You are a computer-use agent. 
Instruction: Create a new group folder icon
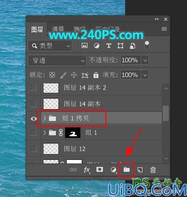coord(127,169)
